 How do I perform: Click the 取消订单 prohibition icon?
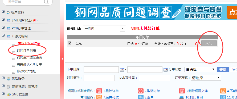tap(141, 91)
